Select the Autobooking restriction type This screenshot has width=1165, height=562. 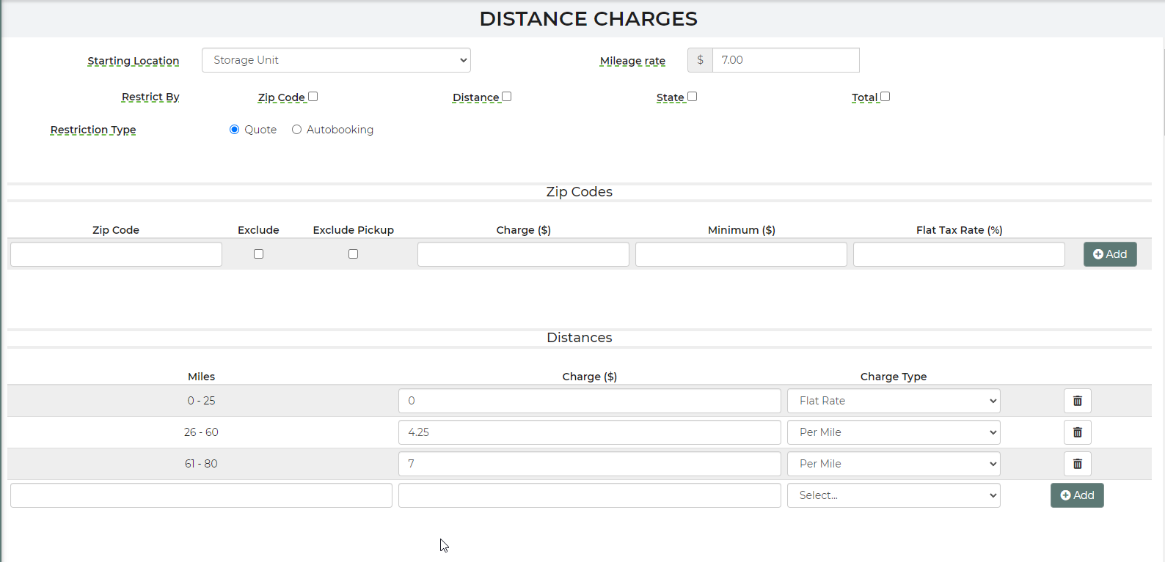coord(297,130)
